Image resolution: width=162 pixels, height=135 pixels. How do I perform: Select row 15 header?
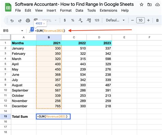point(5,116)
